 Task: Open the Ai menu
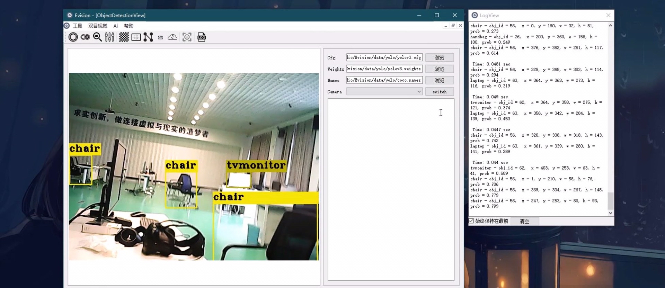[116, 26]
